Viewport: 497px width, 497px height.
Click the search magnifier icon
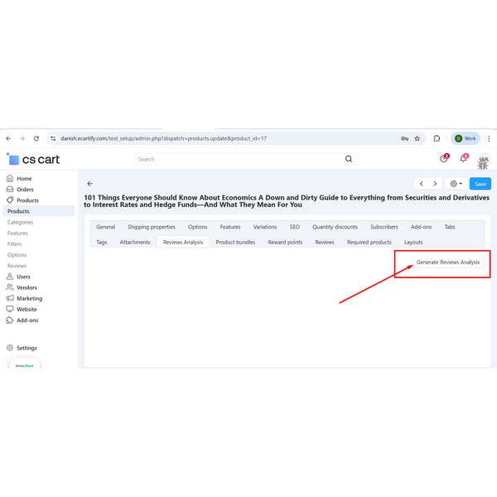(x=349, y=159)
